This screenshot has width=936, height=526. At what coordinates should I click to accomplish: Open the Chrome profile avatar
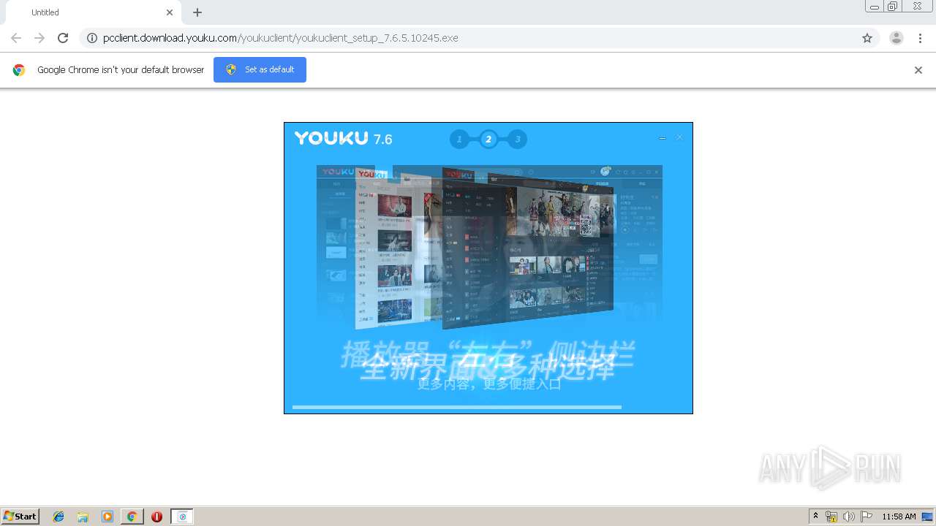click(x=896, y=38)
